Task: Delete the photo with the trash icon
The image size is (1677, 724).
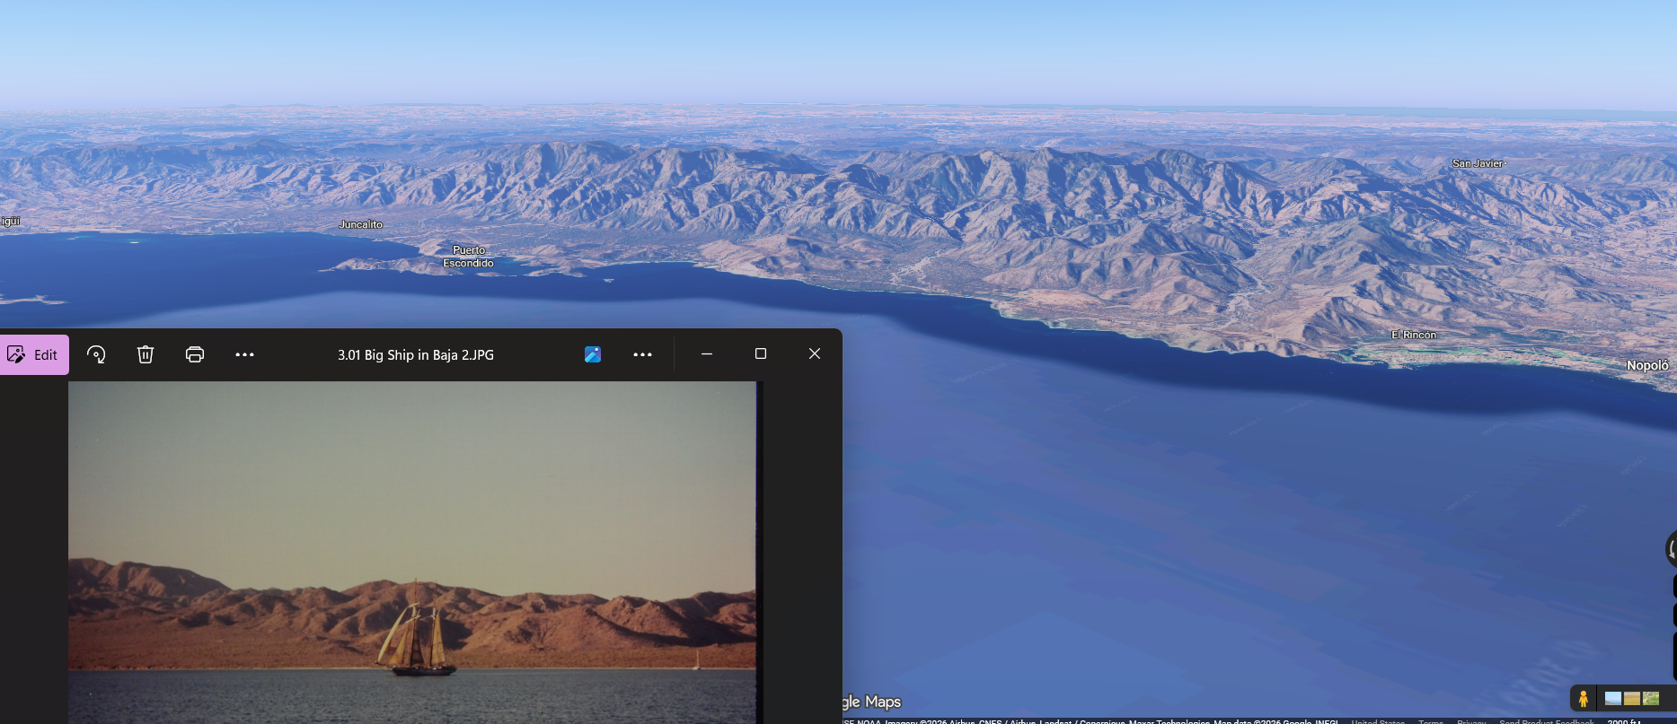Action: point(146,354)
